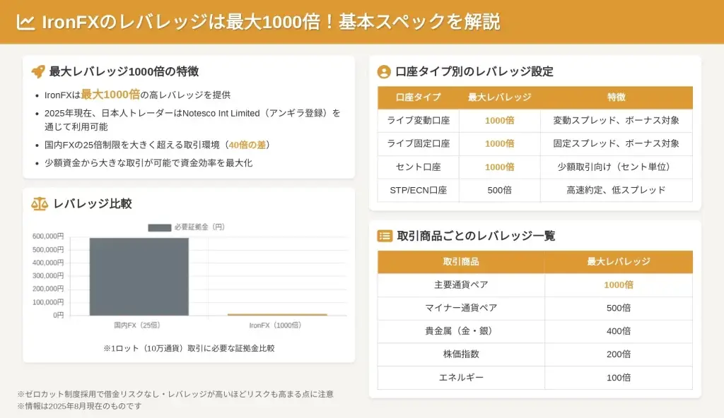Click the rocket icon beside 最大レバレッジ1000倍の特徴
The image size is (724, 418).
38,71
